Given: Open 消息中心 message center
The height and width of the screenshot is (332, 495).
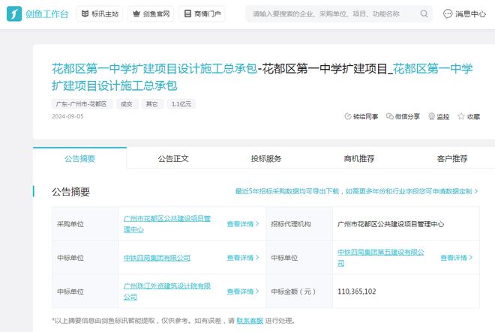Looking at the screenshot, I should (x=464, y=14).
